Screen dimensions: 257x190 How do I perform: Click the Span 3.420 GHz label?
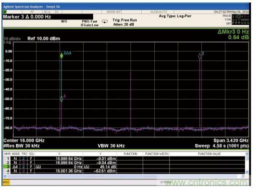pos(231,140)
